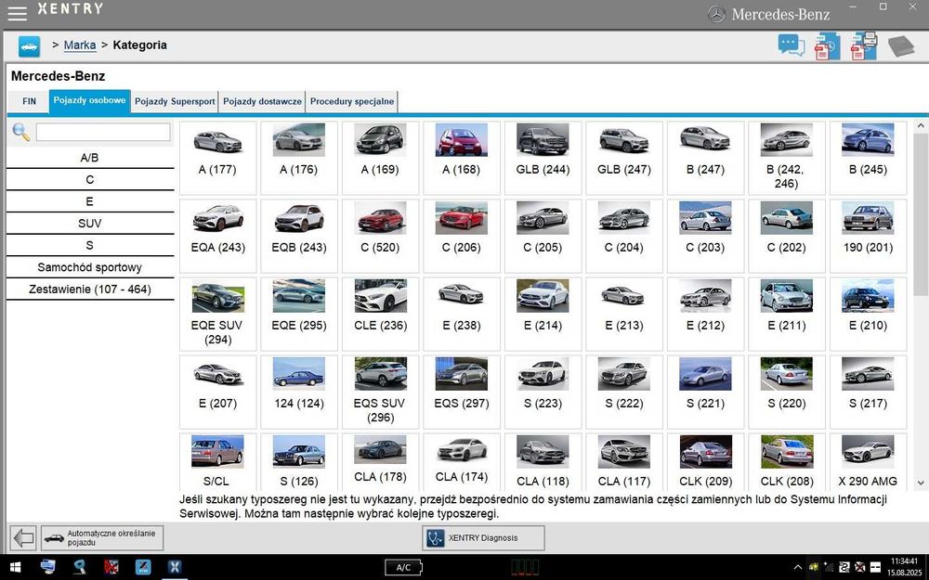Filter by SUV category
Screen dimensions: 929x580
point(90,224)
